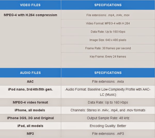Click Video Format: MPEG-4 with H.264 row

(x=108, y=24)
